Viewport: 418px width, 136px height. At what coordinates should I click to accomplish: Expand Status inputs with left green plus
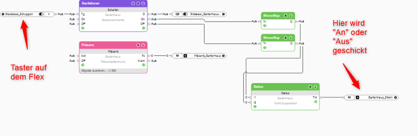coord(255,106)
